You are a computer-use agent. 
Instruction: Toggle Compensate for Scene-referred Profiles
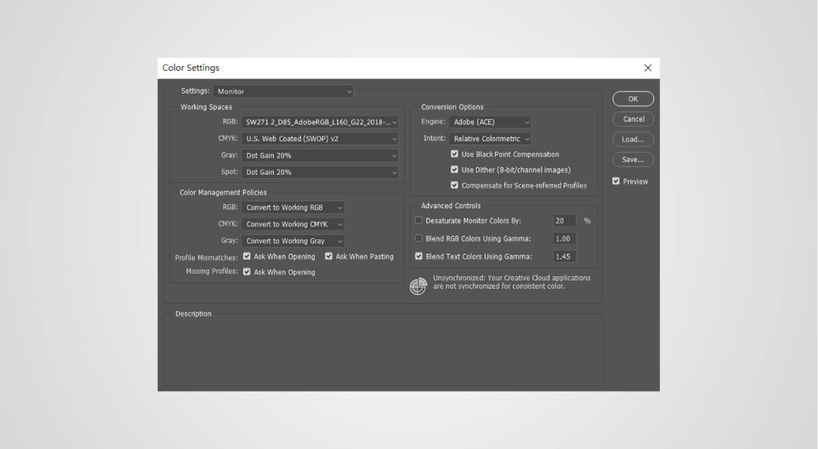[455, 185]
